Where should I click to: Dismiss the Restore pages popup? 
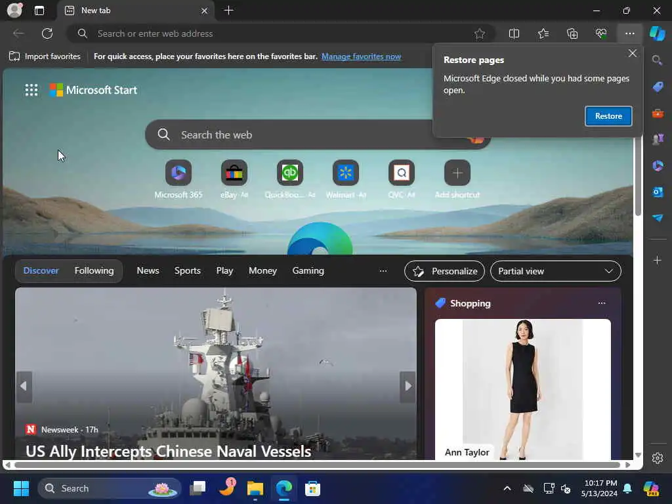(x=632, y=53)
